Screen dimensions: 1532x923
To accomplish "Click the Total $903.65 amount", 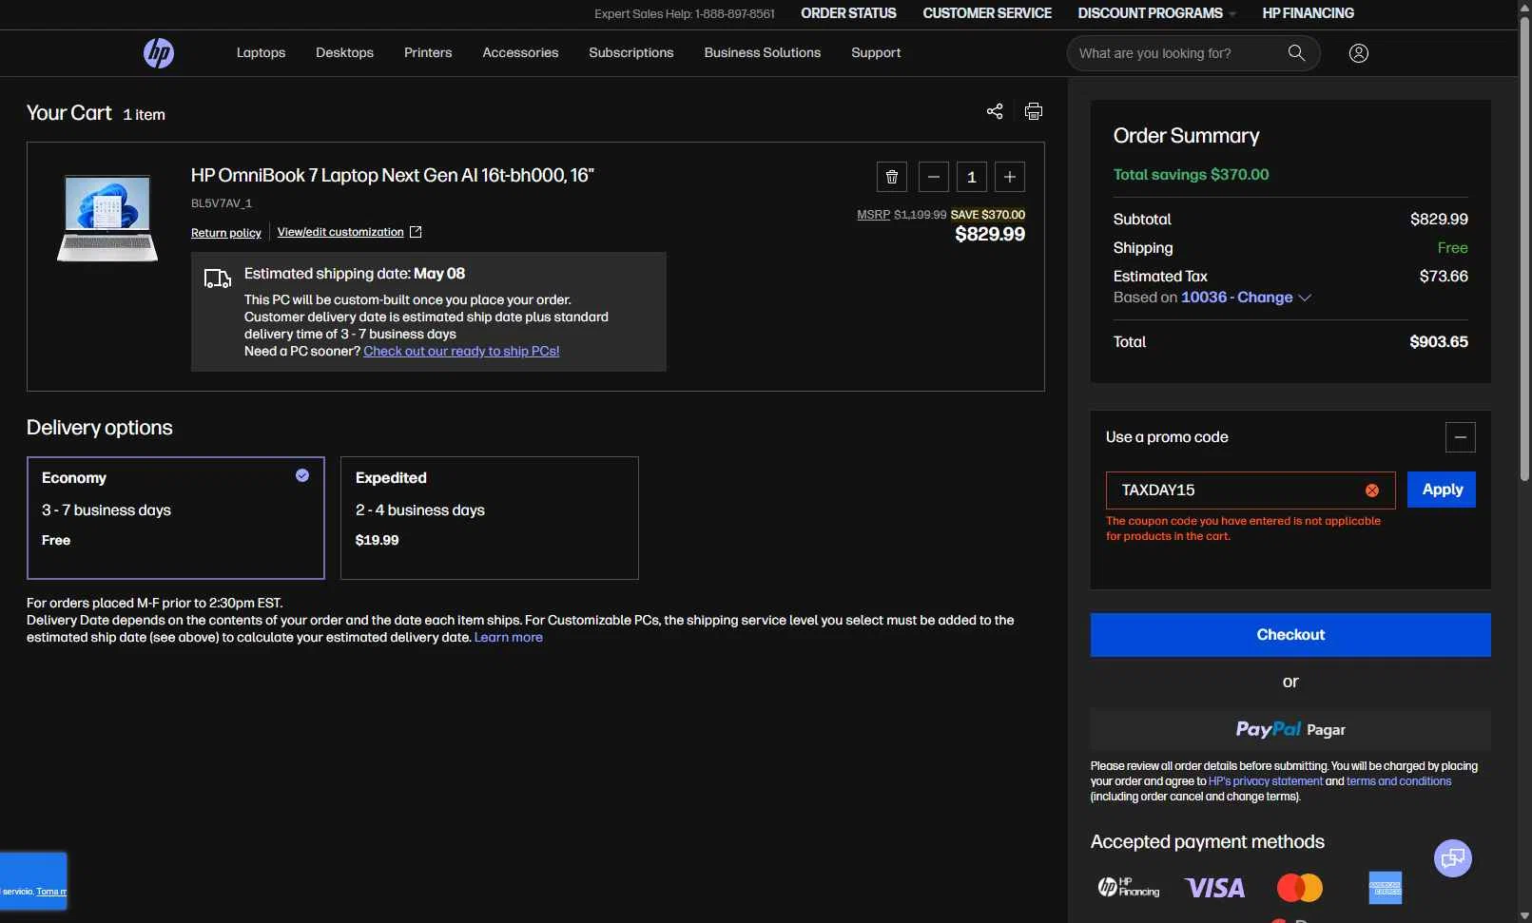I will tap(1438, 342).
